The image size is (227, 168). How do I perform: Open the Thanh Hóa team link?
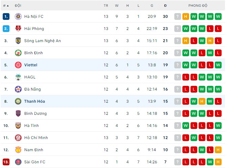tap(34, 101)
